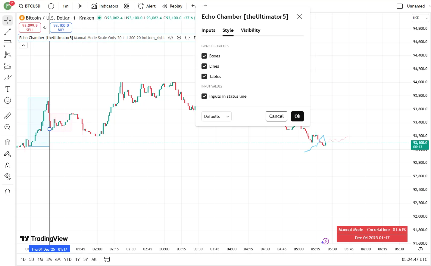Redo the last action
This screenshot has height=266, width=431.
[x=205, y=6]
